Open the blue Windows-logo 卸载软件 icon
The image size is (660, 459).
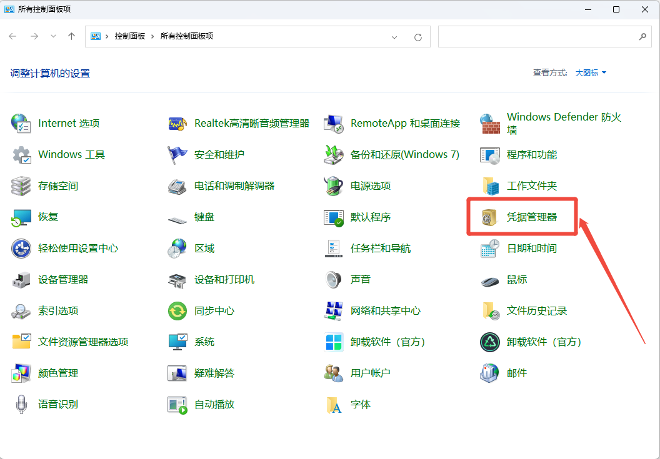click(333, 342)
